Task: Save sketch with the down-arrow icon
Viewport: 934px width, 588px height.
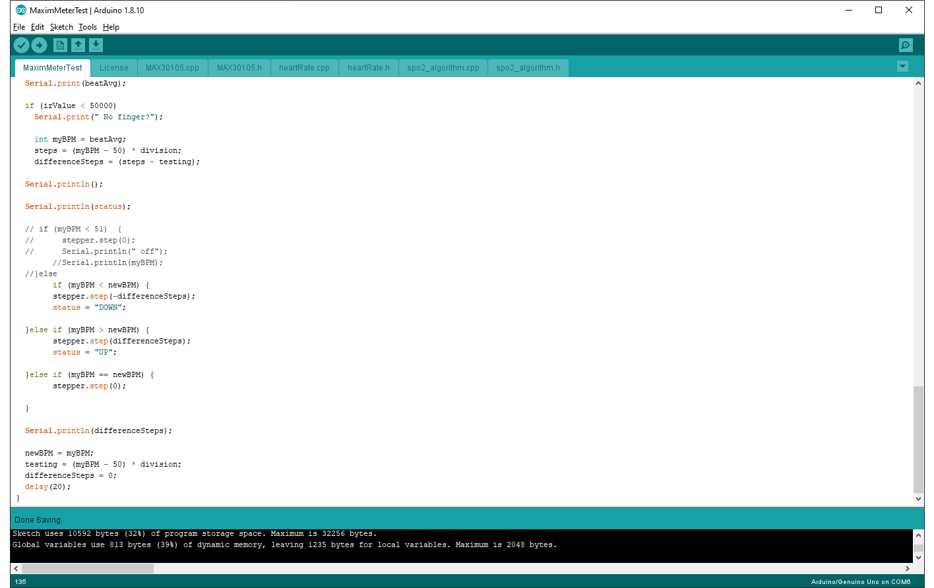Action: point(96,45)
